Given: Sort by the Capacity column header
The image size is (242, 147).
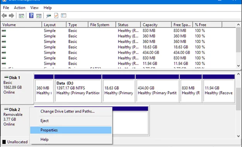Looking at the screenshot, I should [x=156, y=25].
